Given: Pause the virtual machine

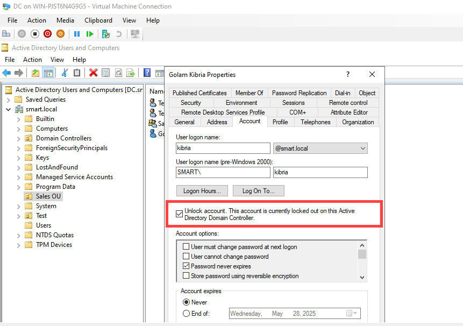Looking at the screenshot, I should click(x=77, y=34).
